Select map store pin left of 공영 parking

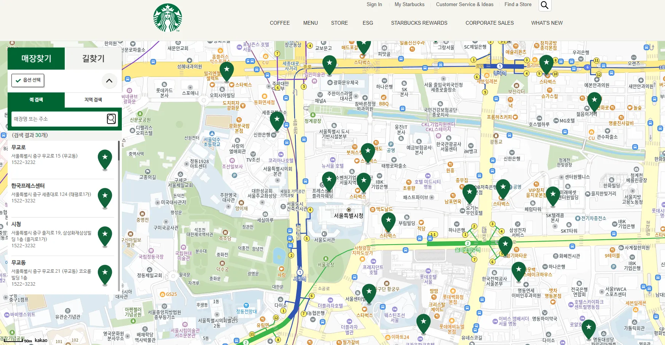tap(503, 189)
